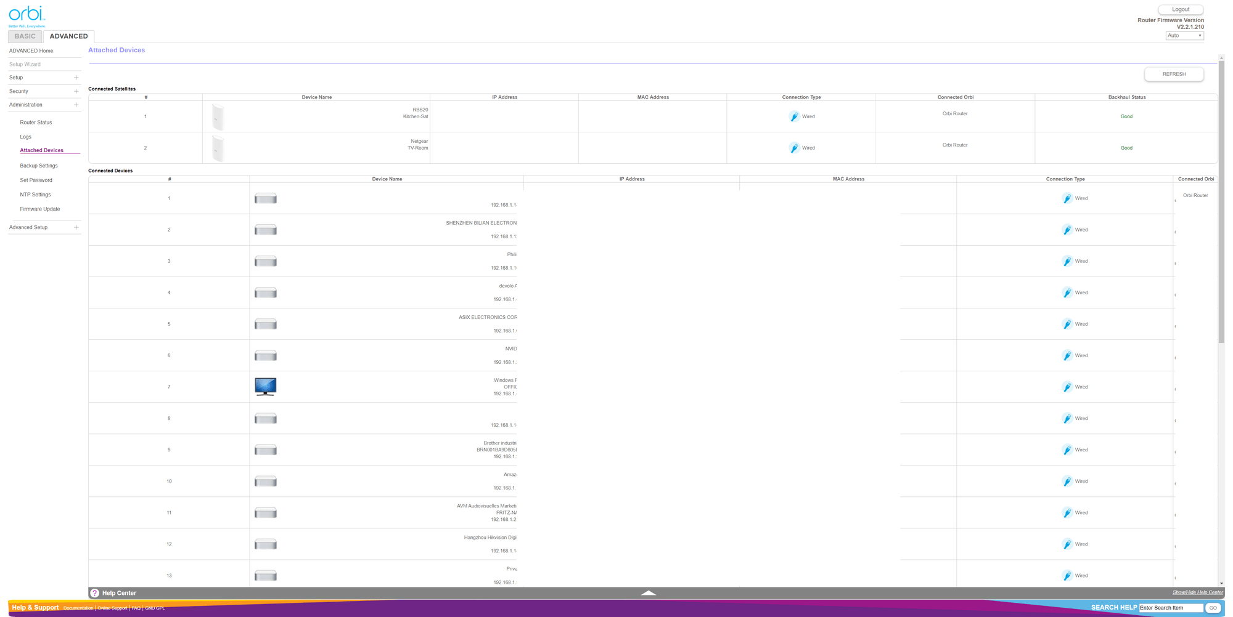Click the monitor icon for device 7
1233x617 pixels.
click(x=266, y=387)
